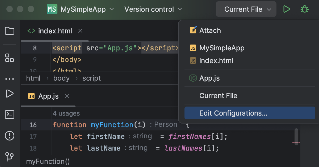The width and height of the screenshot is (319, 167).
Task: Select Edit Configurations in the menu
Action: point(233,113)
